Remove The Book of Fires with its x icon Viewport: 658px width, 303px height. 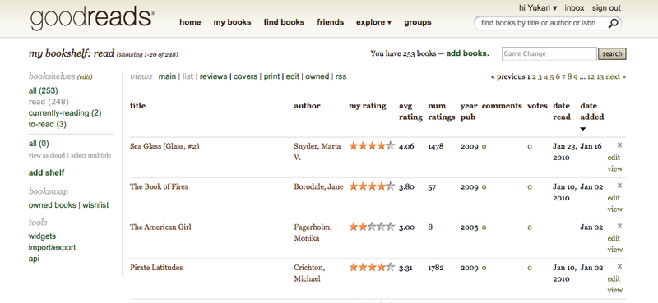click(x=619, y=186)
